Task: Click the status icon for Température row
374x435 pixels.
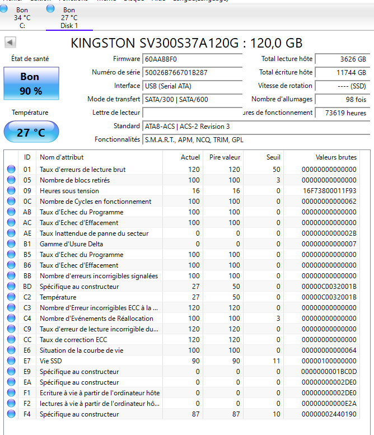Action: point(11,297)
